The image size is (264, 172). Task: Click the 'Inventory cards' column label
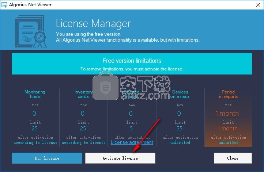(83, 94)
